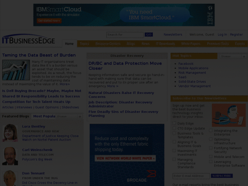Open the Facebook hot topic

186,63
